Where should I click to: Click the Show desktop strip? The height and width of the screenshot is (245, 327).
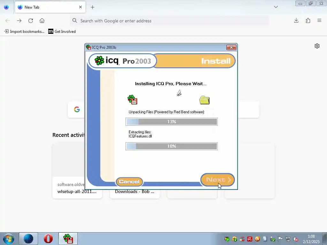[x=325, y=239]
